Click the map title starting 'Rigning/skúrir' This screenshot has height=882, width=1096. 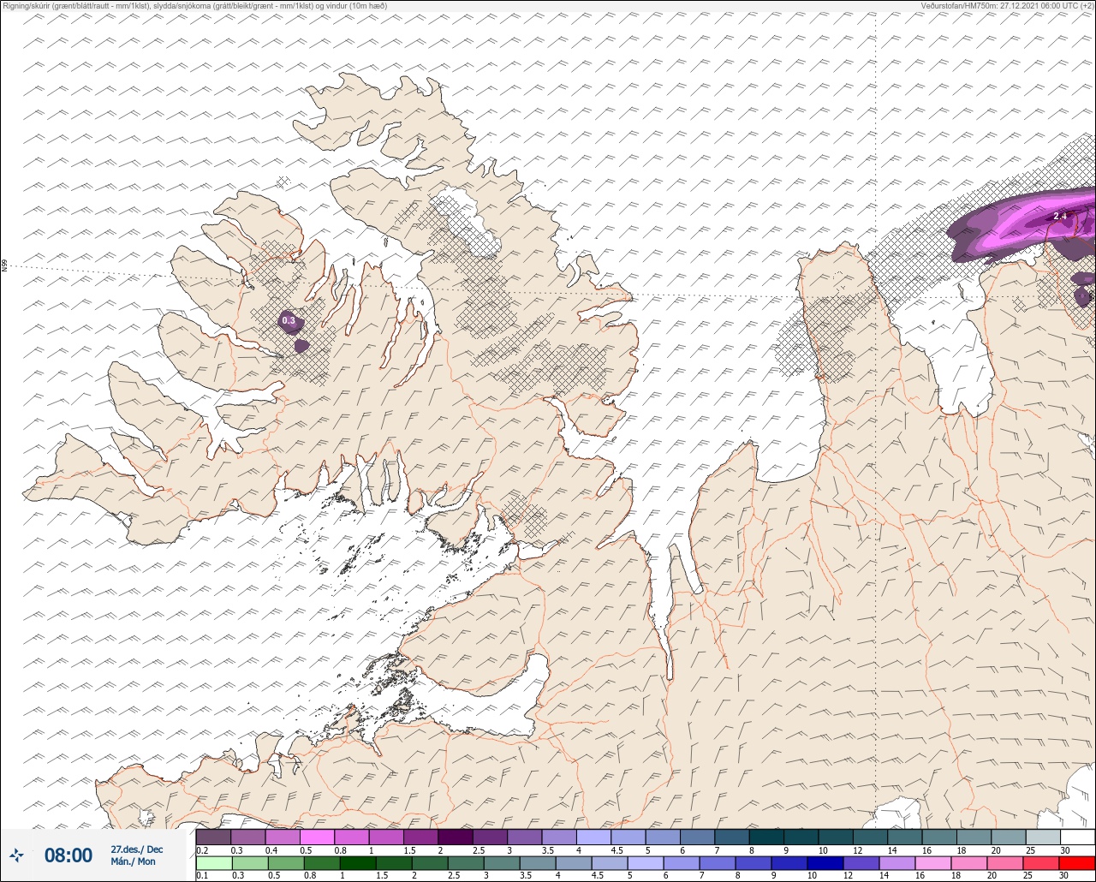(195, 5)
